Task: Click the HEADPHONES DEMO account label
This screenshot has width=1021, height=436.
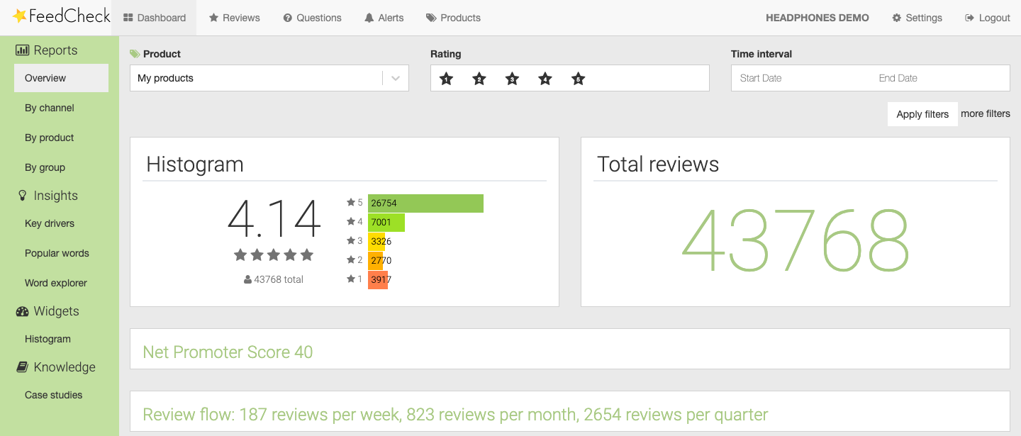Action: [818, 18]
